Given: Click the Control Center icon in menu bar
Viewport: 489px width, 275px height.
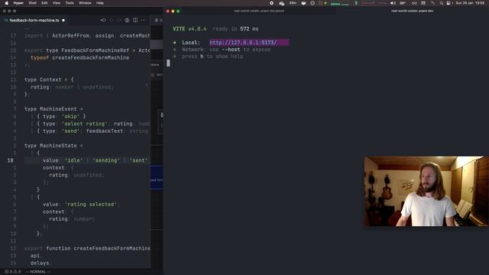Looking at the screenshot, I should click(x=449, y=3).
